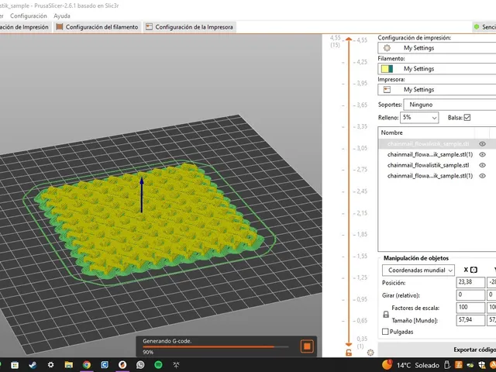
Task: Cancel the G-code generation with the stop button
Action: pyautogui.click(x=307, y=346)
